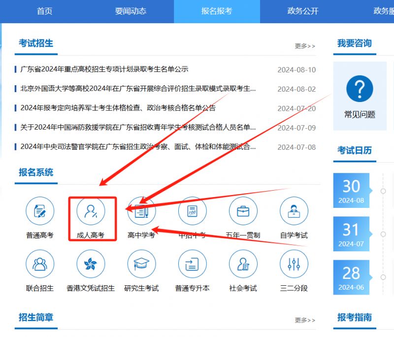The height and width of the screenshot is (337, 394).
Task: Open the 成人高考 registration icon
Action: pyautogui.click(x=91, y=211)
